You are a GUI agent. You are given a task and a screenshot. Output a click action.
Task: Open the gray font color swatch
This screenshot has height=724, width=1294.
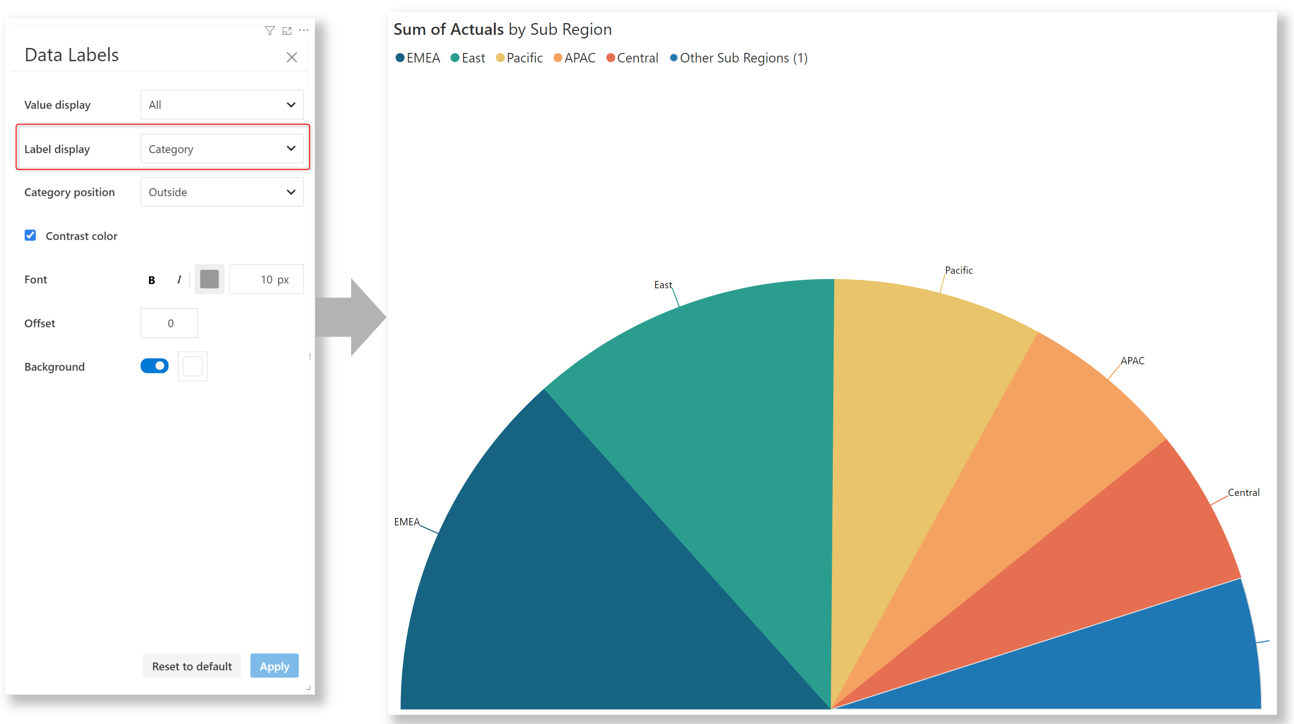(x=209, y=279)
